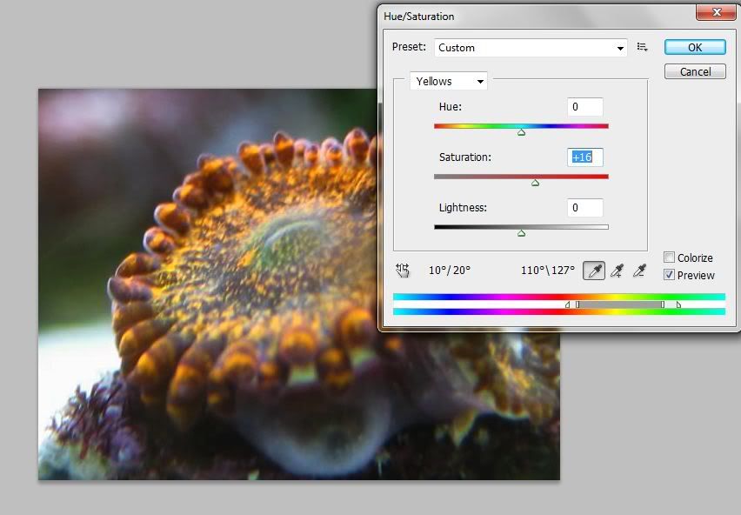Click the Hue value field
Screen dimensions: 741x515
(x=585, y=107)
